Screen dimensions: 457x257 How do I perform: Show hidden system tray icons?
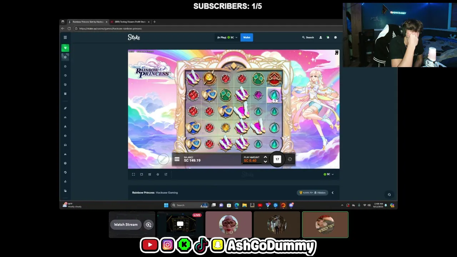click(x=342, y=205)
